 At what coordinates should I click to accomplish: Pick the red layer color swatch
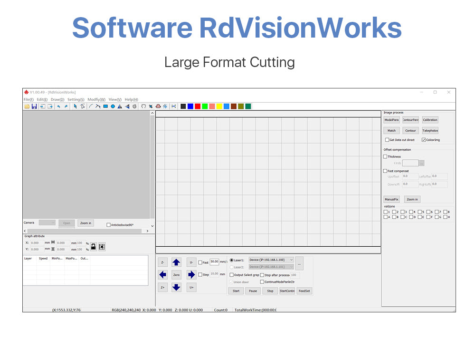pyautogui.click(x=198, y=107)
